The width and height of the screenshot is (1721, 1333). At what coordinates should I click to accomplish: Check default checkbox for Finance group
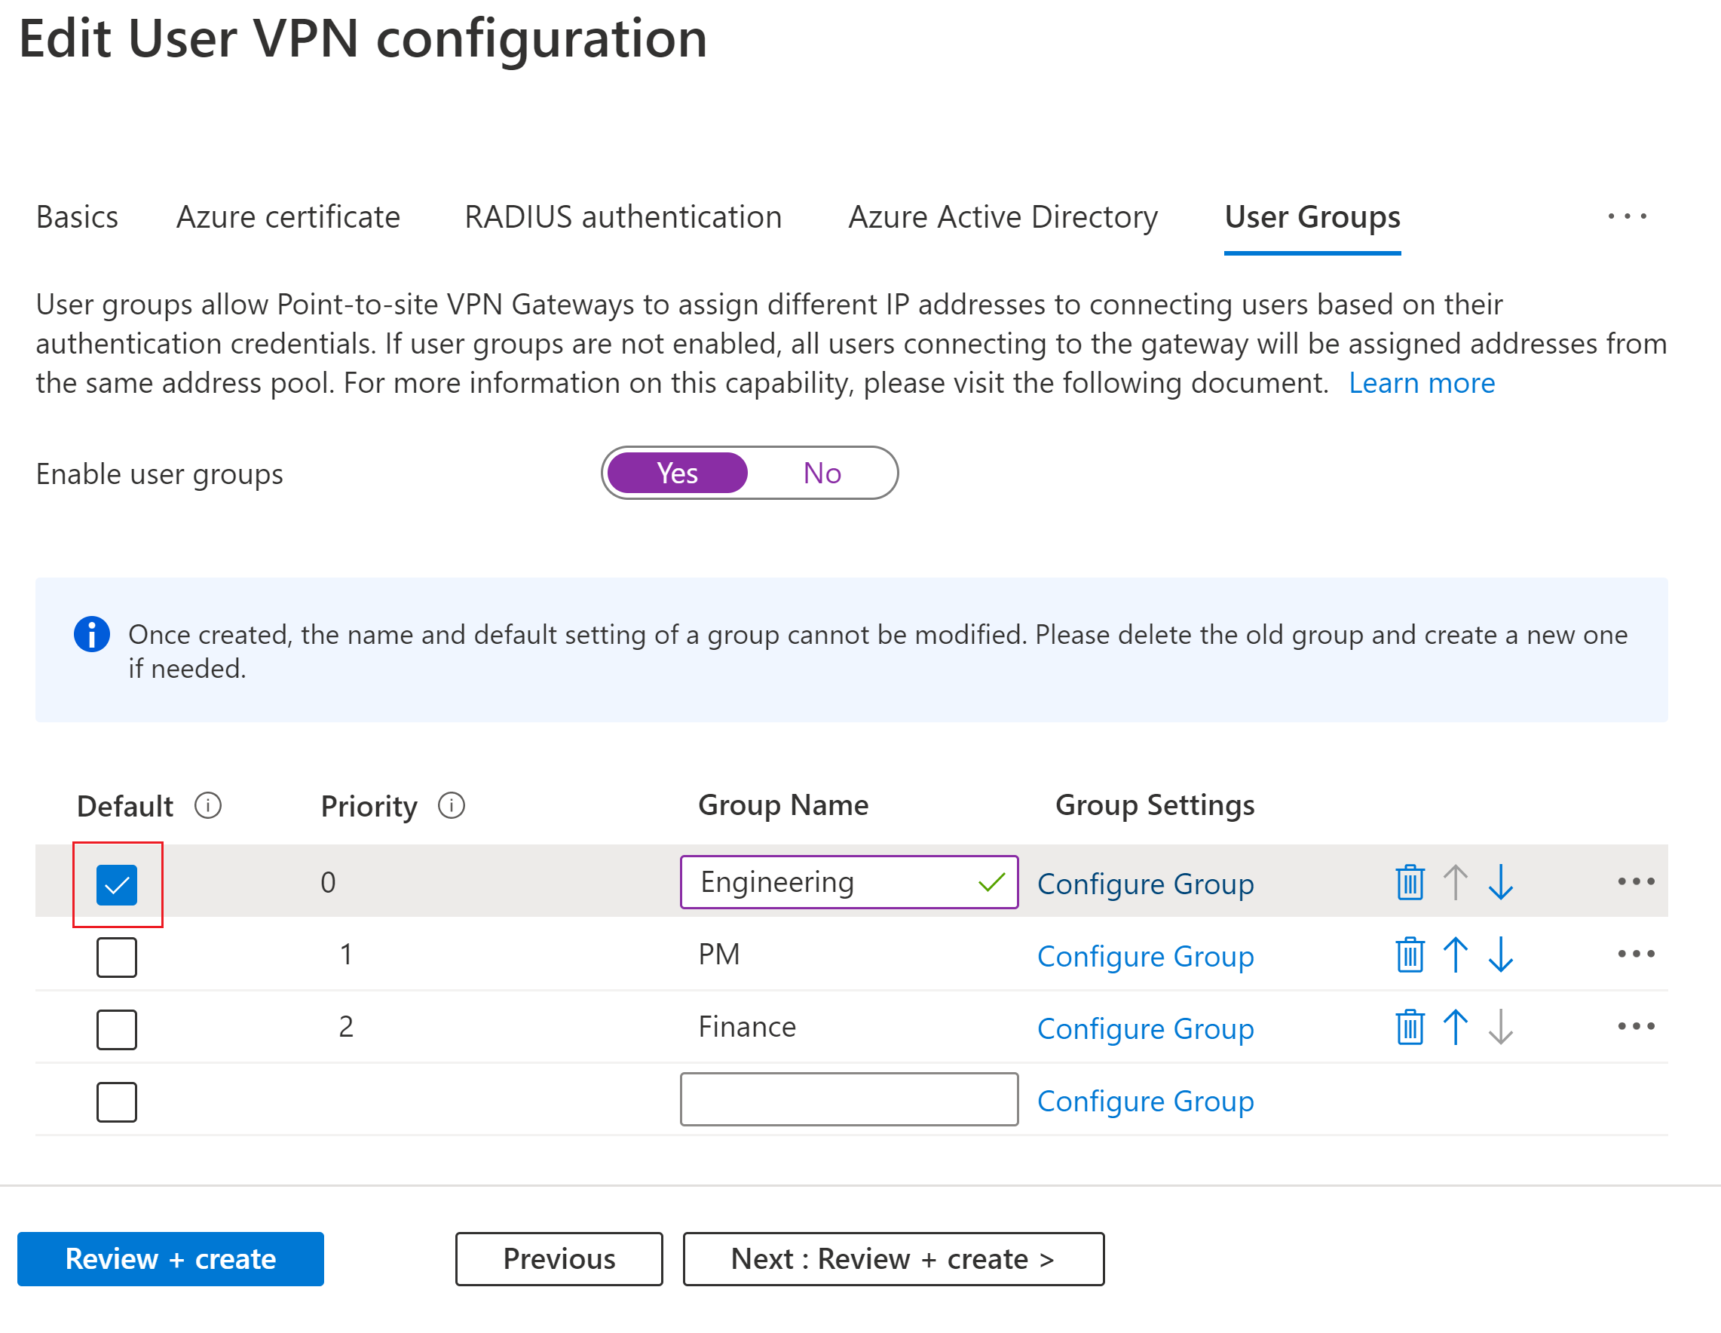pos(117,1029)
